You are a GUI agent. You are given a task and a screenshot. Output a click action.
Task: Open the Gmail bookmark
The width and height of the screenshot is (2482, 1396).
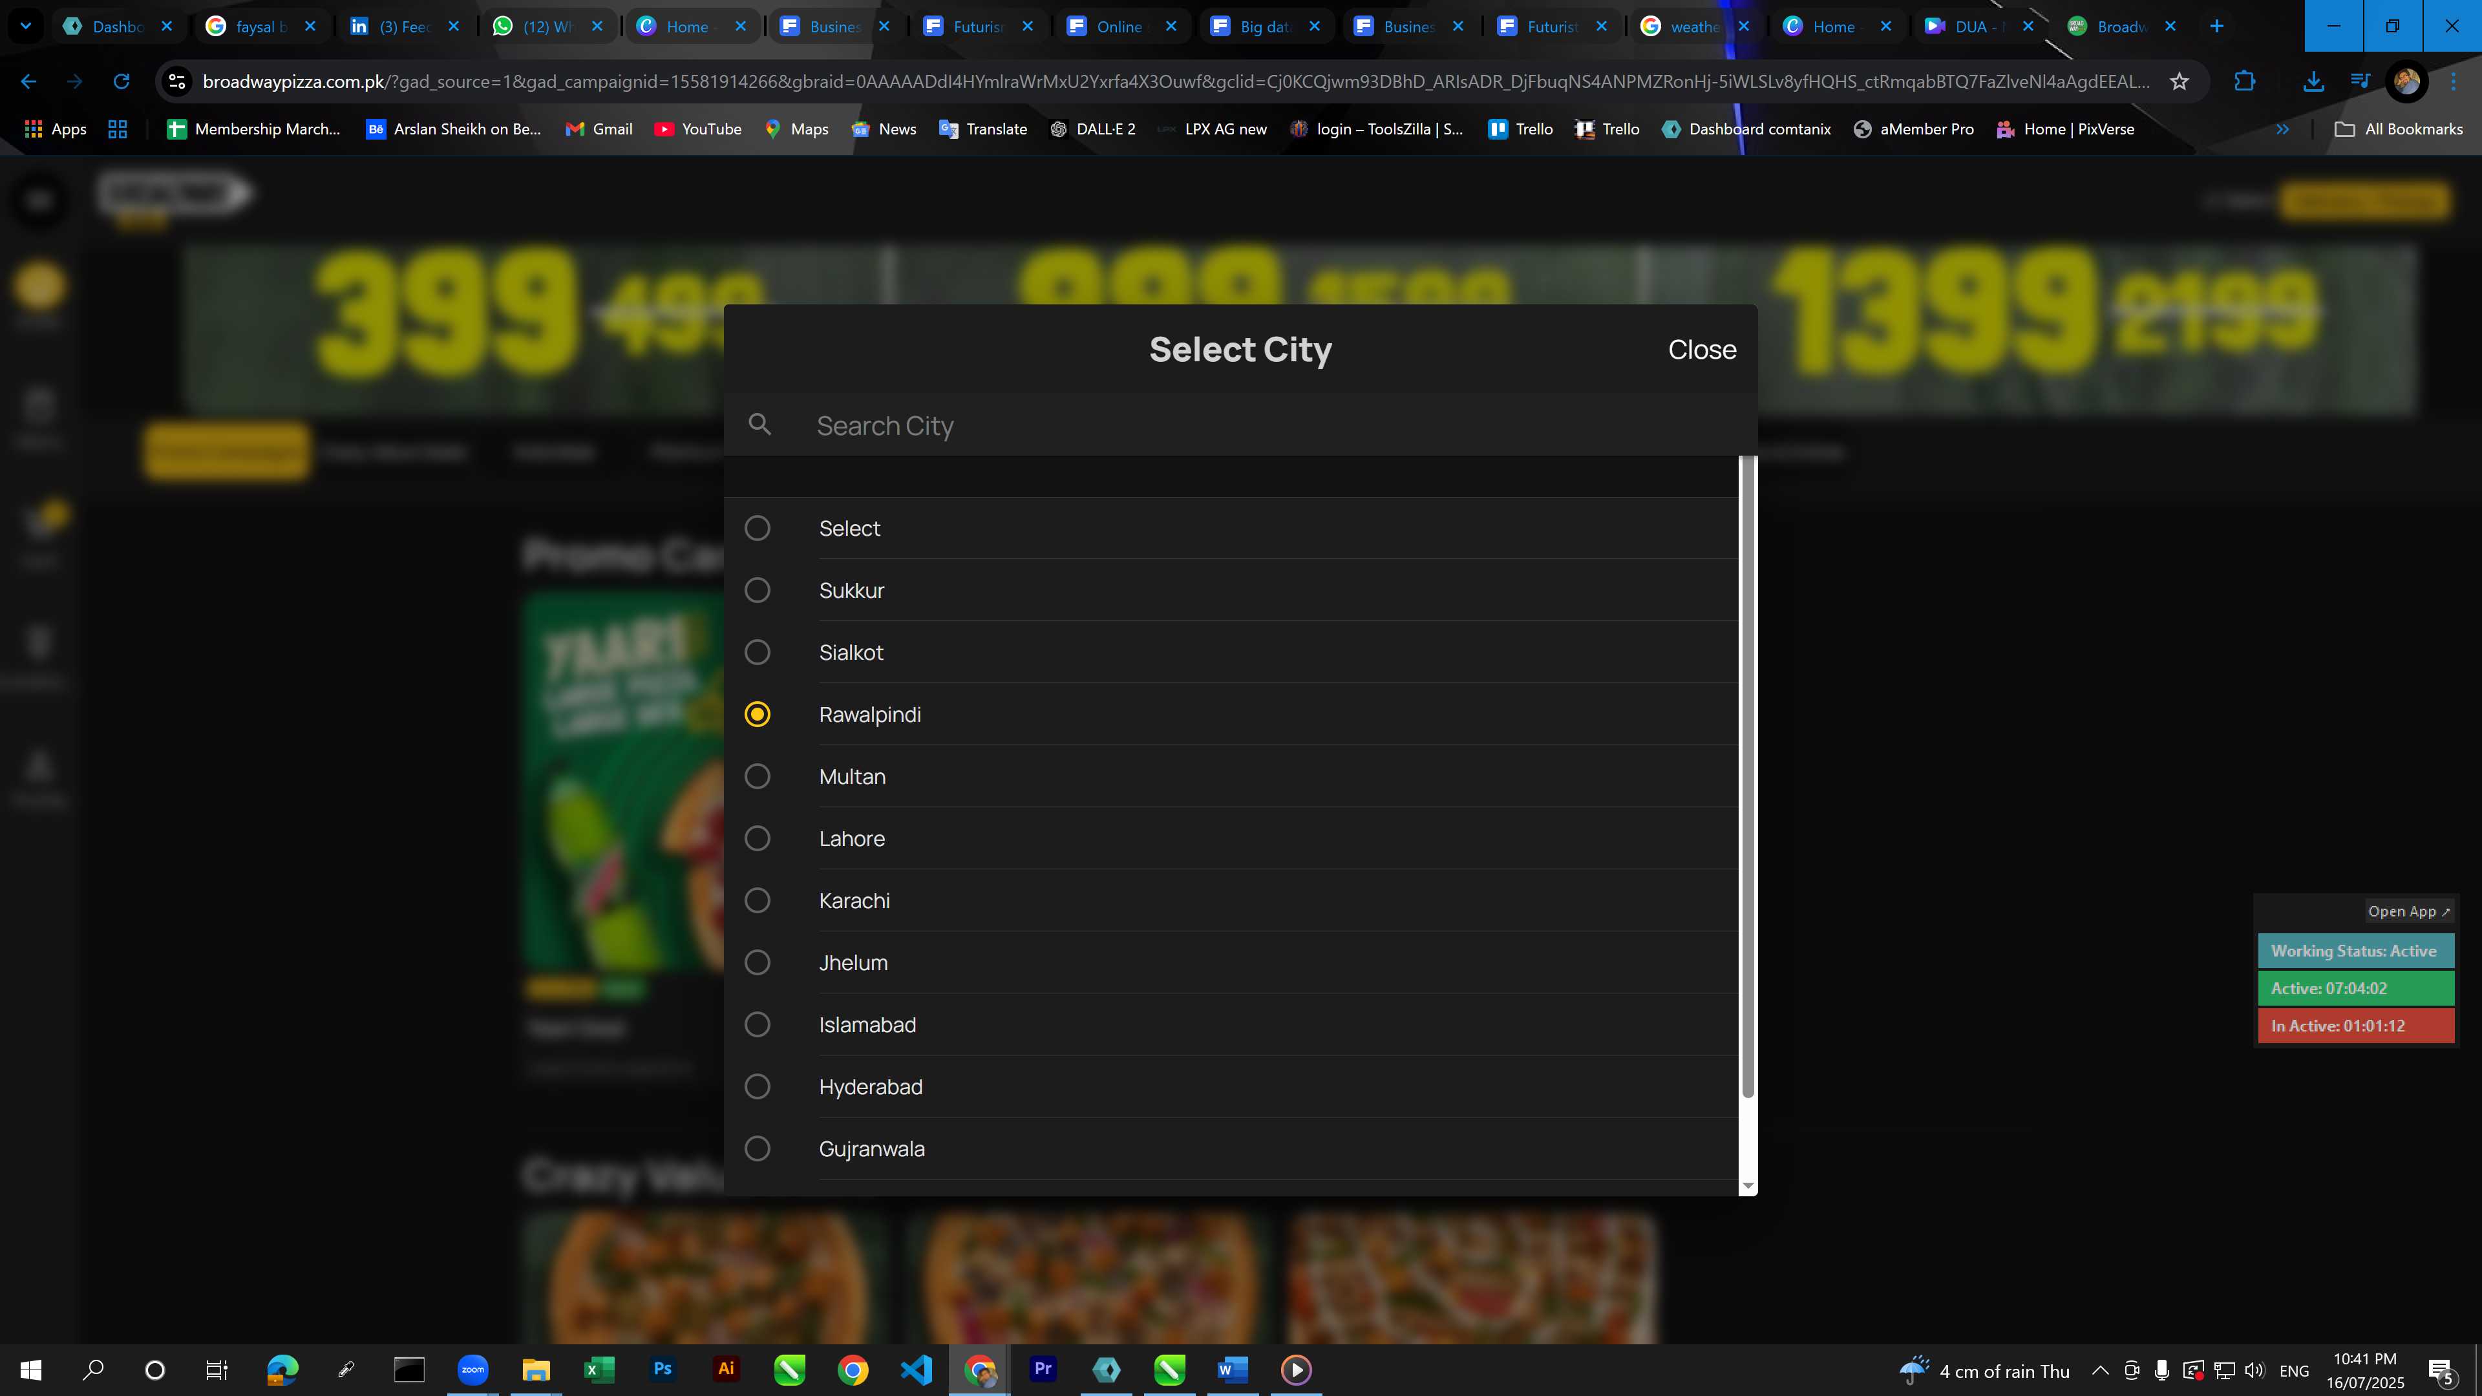tap(599, 129)
